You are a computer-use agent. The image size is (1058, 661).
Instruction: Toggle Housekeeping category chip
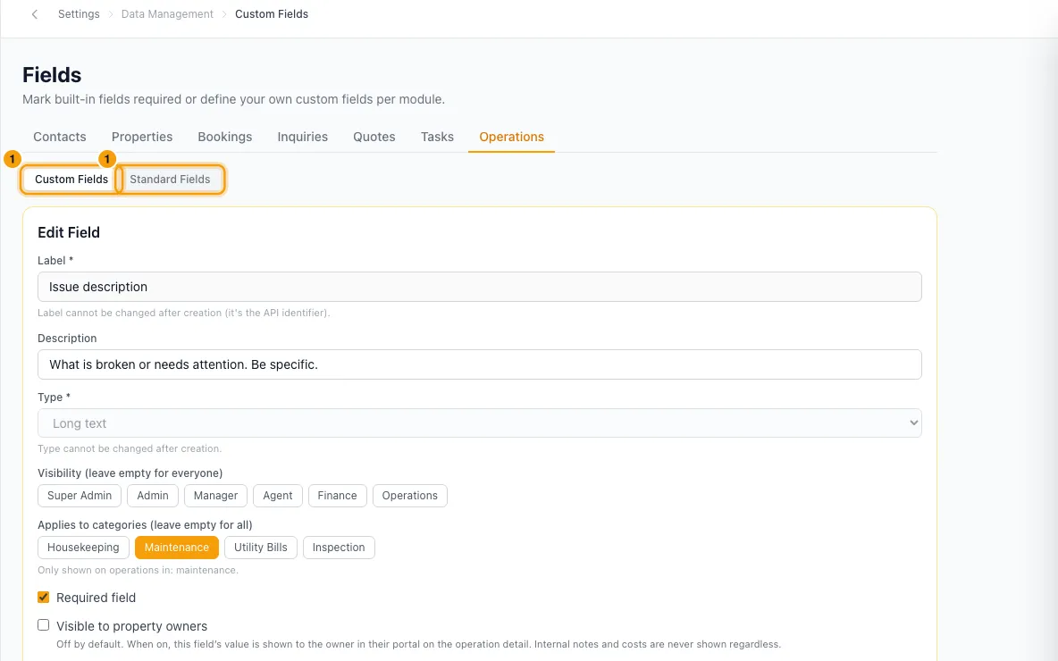[x=83, y=548]
